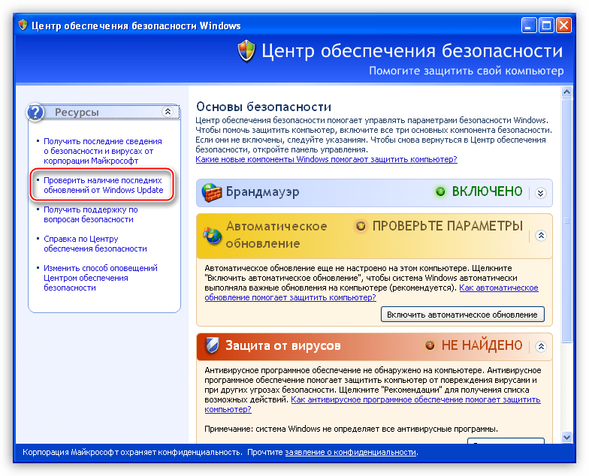Expand the Брандмауэр section

[541, 193]
